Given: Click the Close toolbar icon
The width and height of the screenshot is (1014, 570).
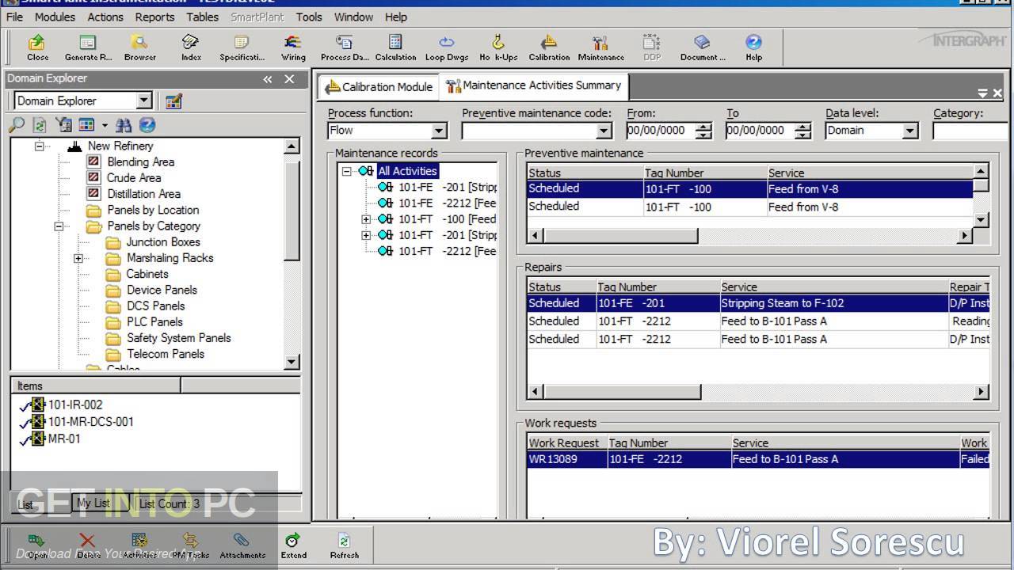Looking at the screenshot, I should 37,47.
